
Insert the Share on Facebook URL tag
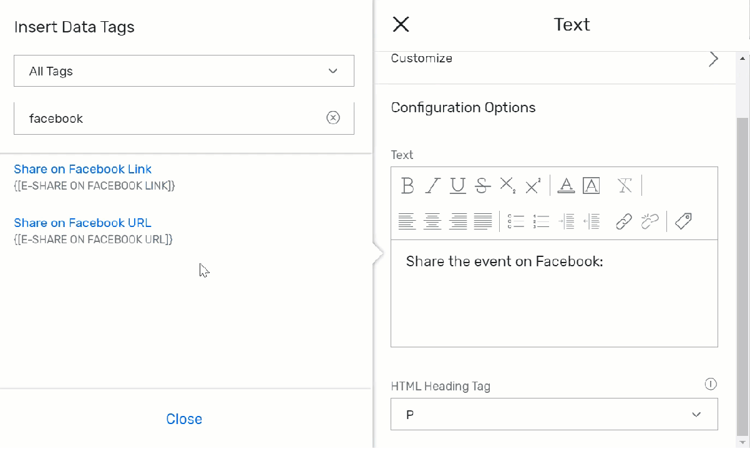tap(83, 223)
